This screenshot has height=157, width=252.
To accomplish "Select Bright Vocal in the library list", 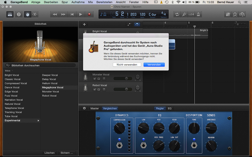I will pos(12,75).
